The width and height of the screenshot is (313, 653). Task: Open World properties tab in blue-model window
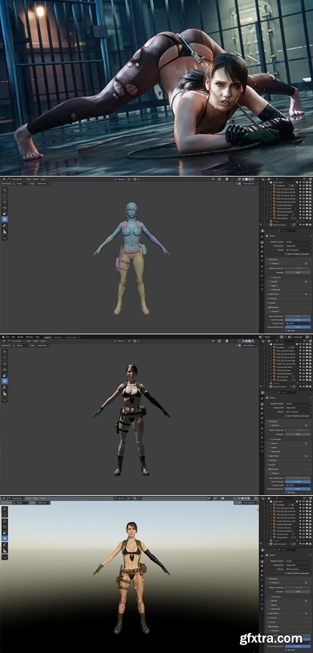[x=262, y=260]
